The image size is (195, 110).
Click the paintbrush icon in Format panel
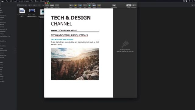[125, 44]
